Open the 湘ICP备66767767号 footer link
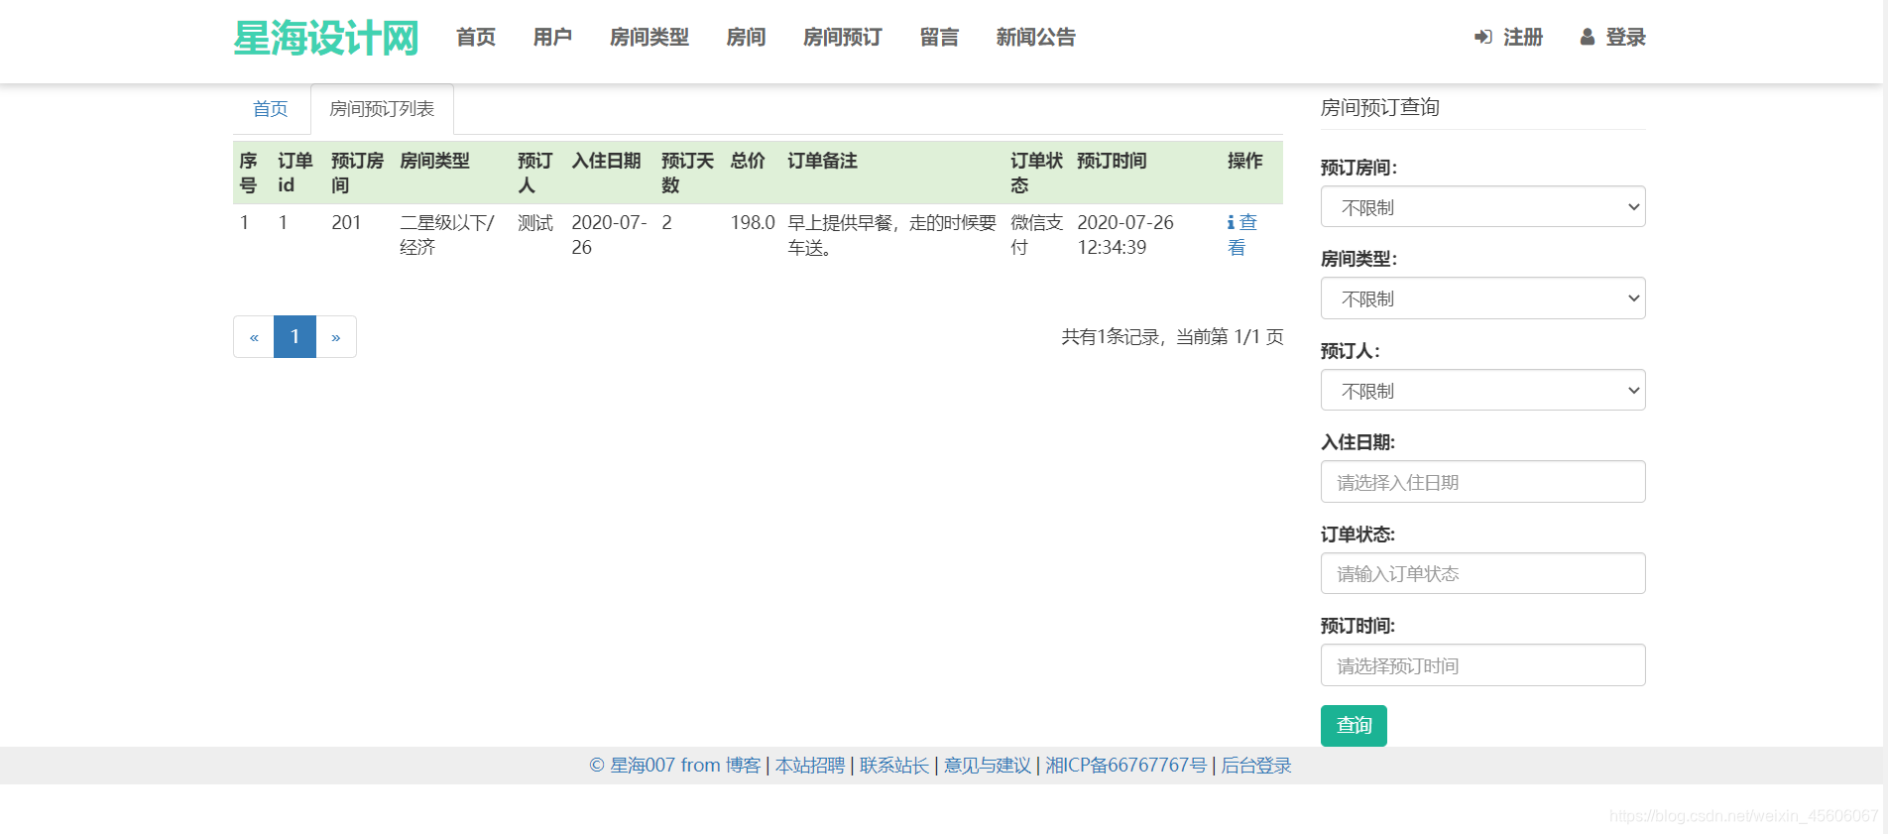The width and height of the screenshot is (1888, 834). 1126,766
